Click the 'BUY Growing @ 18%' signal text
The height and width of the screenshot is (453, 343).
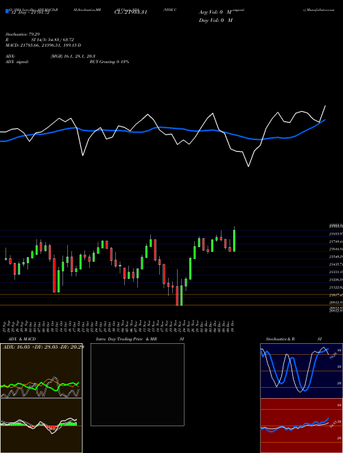109,62
